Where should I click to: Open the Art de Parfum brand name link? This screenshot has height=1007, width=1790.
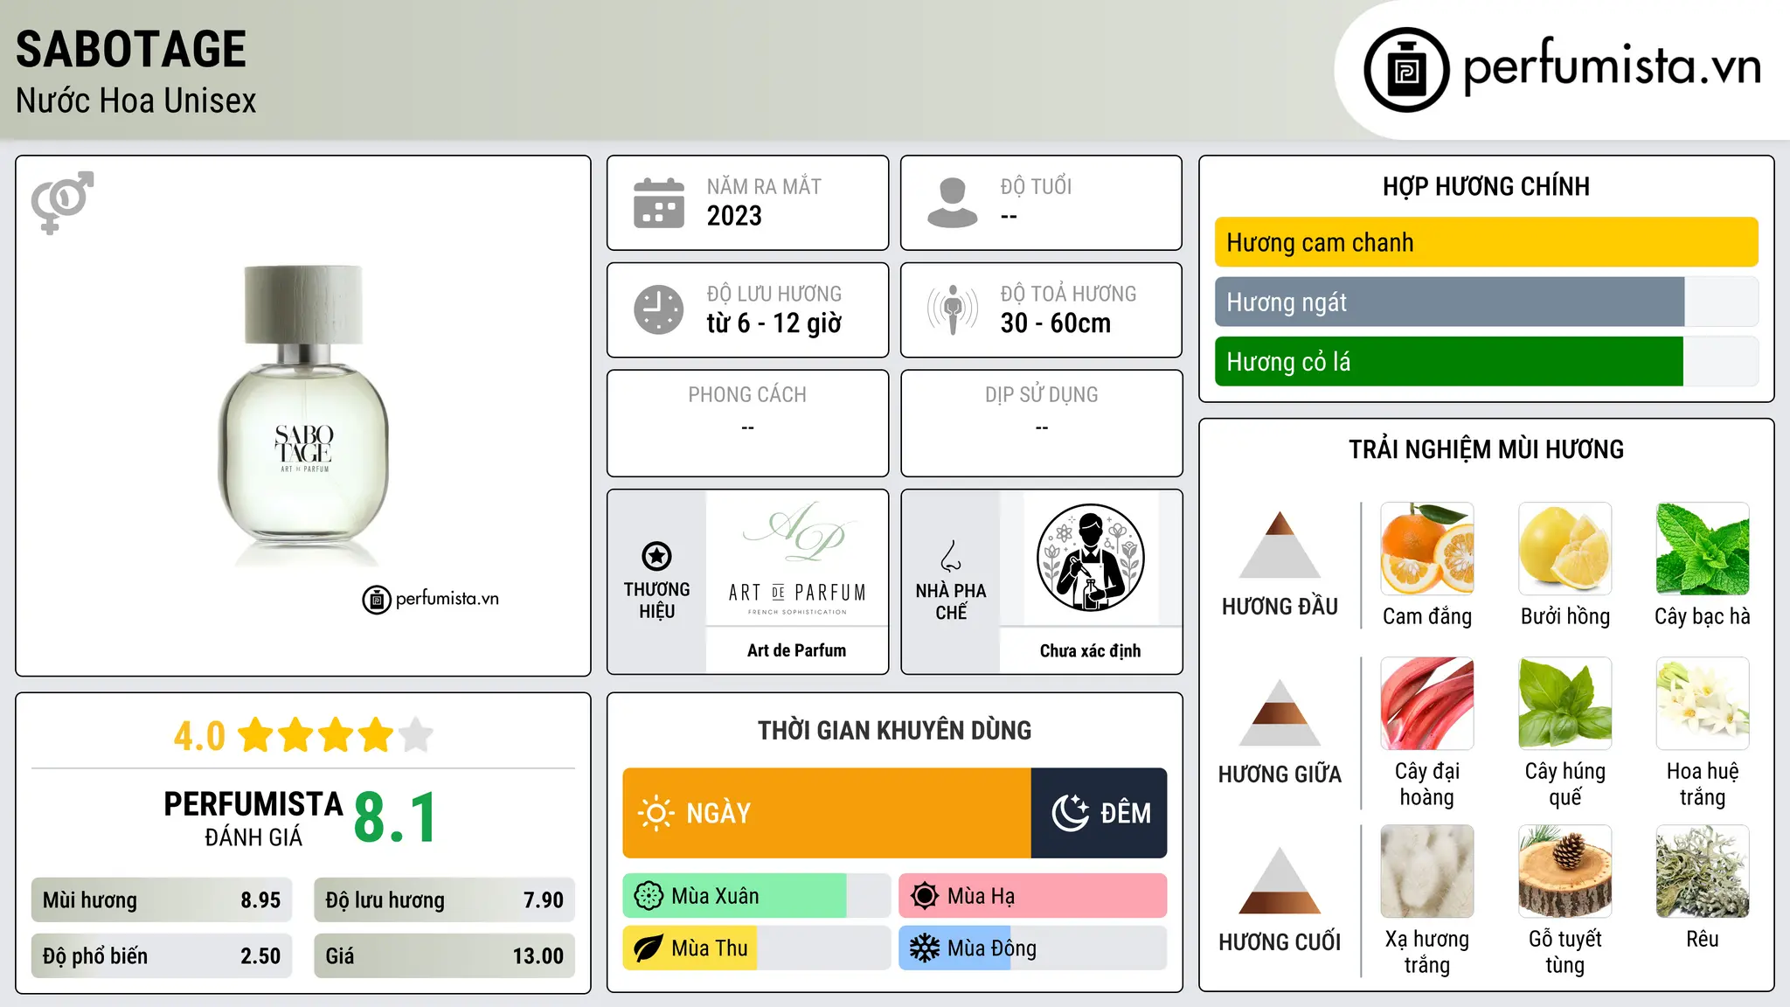pos(797,650)
